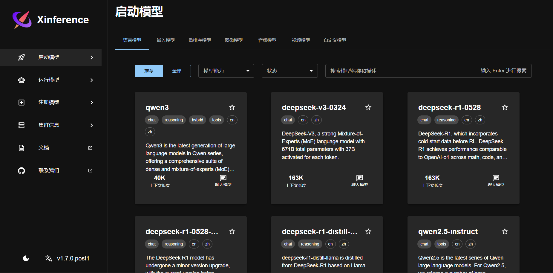Favorite the deepseek-r1-0528-… card in second row
The image size is (553, 273).
232,231
